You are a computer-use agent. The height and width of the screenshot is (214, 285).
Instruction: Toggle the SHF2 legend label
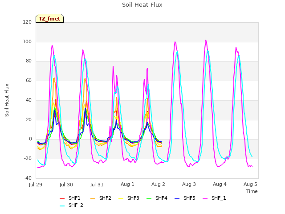coord(105,198)
